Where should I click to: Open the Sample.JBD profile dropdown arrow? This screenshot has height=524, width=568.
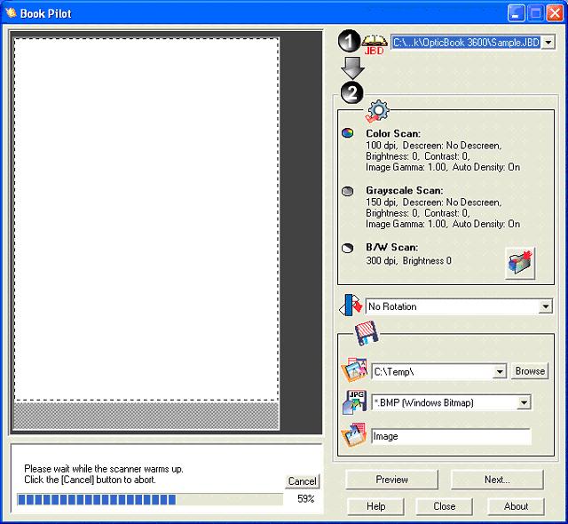pos(548,43)
